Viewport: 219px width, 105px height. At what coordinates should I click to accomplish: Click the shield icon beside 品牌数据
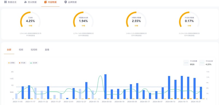click(65, 2)
